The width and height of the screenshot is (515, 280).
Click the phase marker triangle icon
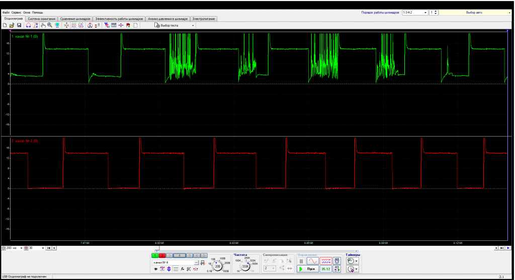tap(90, 25)
